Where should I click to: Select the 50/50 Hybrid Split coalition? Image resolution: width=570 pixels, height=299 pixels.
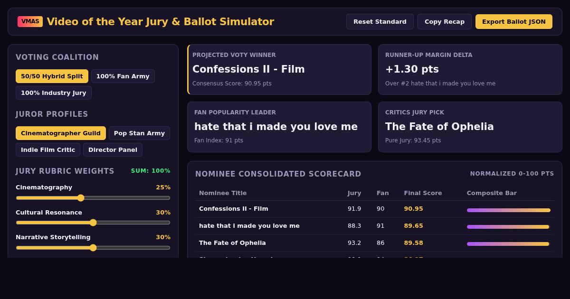(x=52, y=76)
